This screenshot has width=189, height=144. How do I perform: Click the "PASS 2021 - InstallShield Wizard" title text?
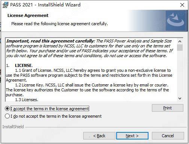click(45, 5)
